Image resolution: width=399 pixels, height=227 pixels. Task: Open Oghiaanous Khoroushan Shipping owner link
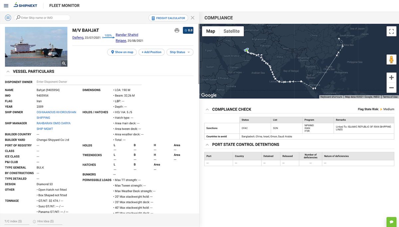[x=56, y=115]
